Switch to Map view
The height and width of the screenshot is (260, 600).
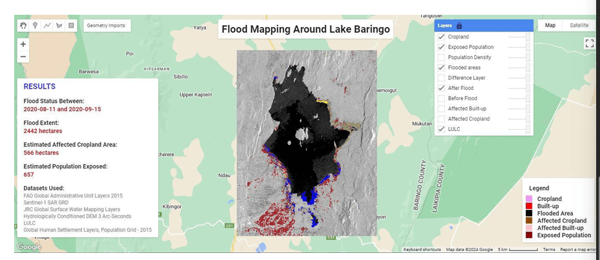tap(550, 25)
